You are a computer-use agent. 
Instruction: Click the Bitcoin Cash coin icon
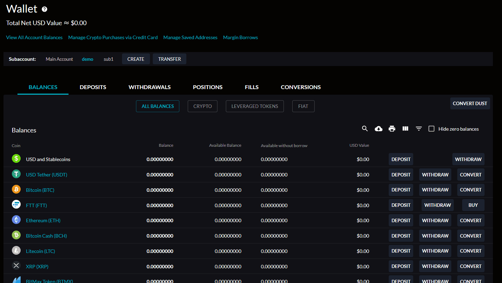coord(16,235)
